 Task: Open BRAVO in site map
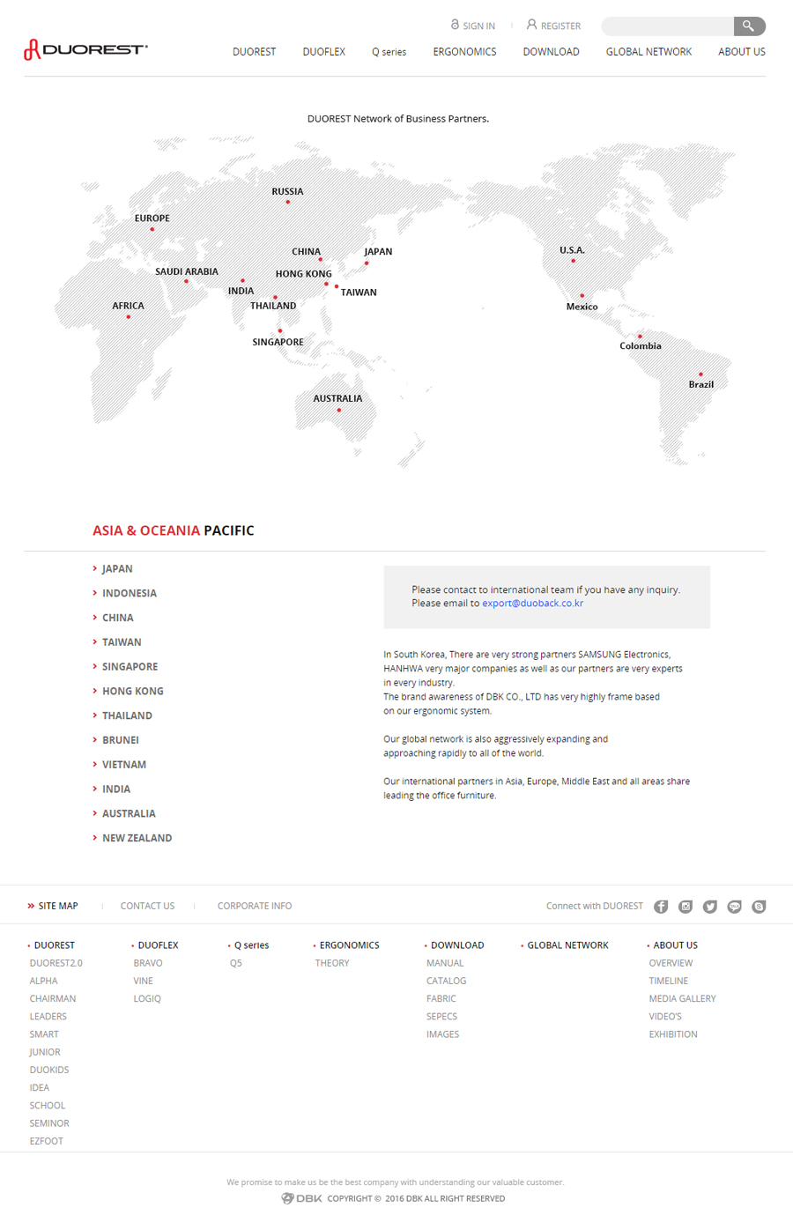tap(148, 963)
